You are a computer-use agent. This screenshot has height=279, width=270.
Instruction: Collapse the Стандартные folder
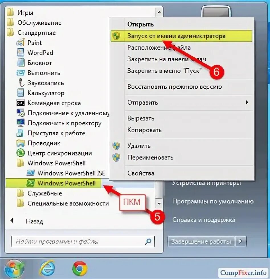[x=31, y=33]
